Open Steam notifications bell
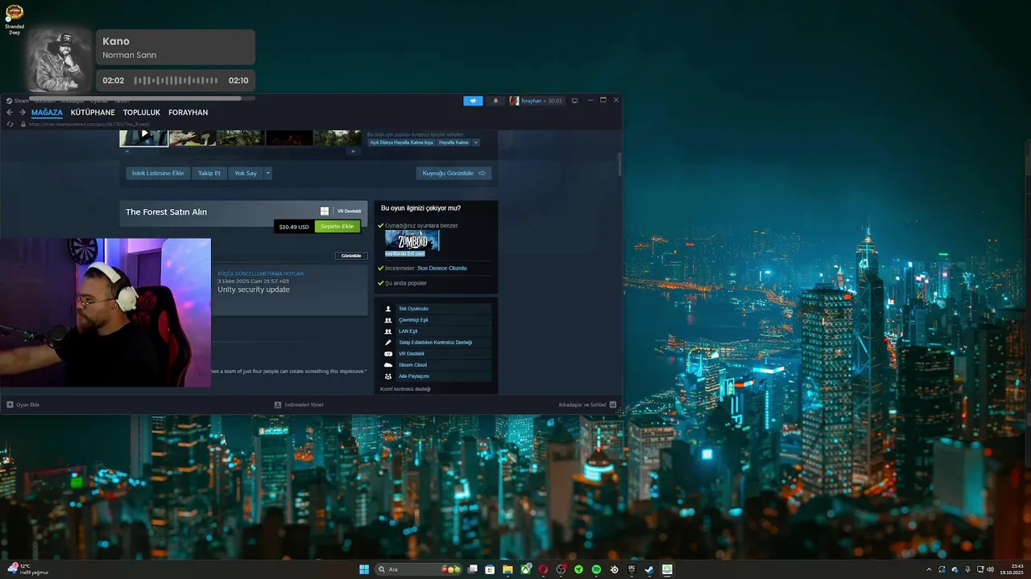The width and height of the screenshot is (1031, 579). click(495, 101)
